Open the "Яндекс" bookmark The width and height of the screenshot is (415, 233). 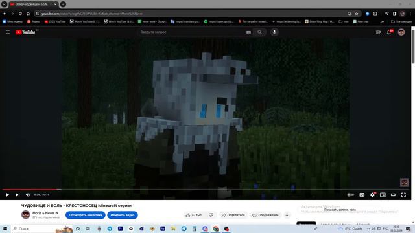pos(33,21)
